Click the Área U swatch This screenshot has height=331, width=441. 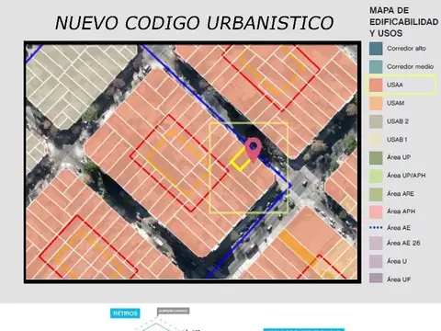pyautogui.click(x=376, y=261)
